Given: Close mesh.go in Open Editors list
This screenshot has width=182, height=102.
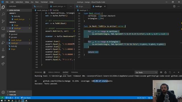Looking at the screenshot, I should click(10, 28).
